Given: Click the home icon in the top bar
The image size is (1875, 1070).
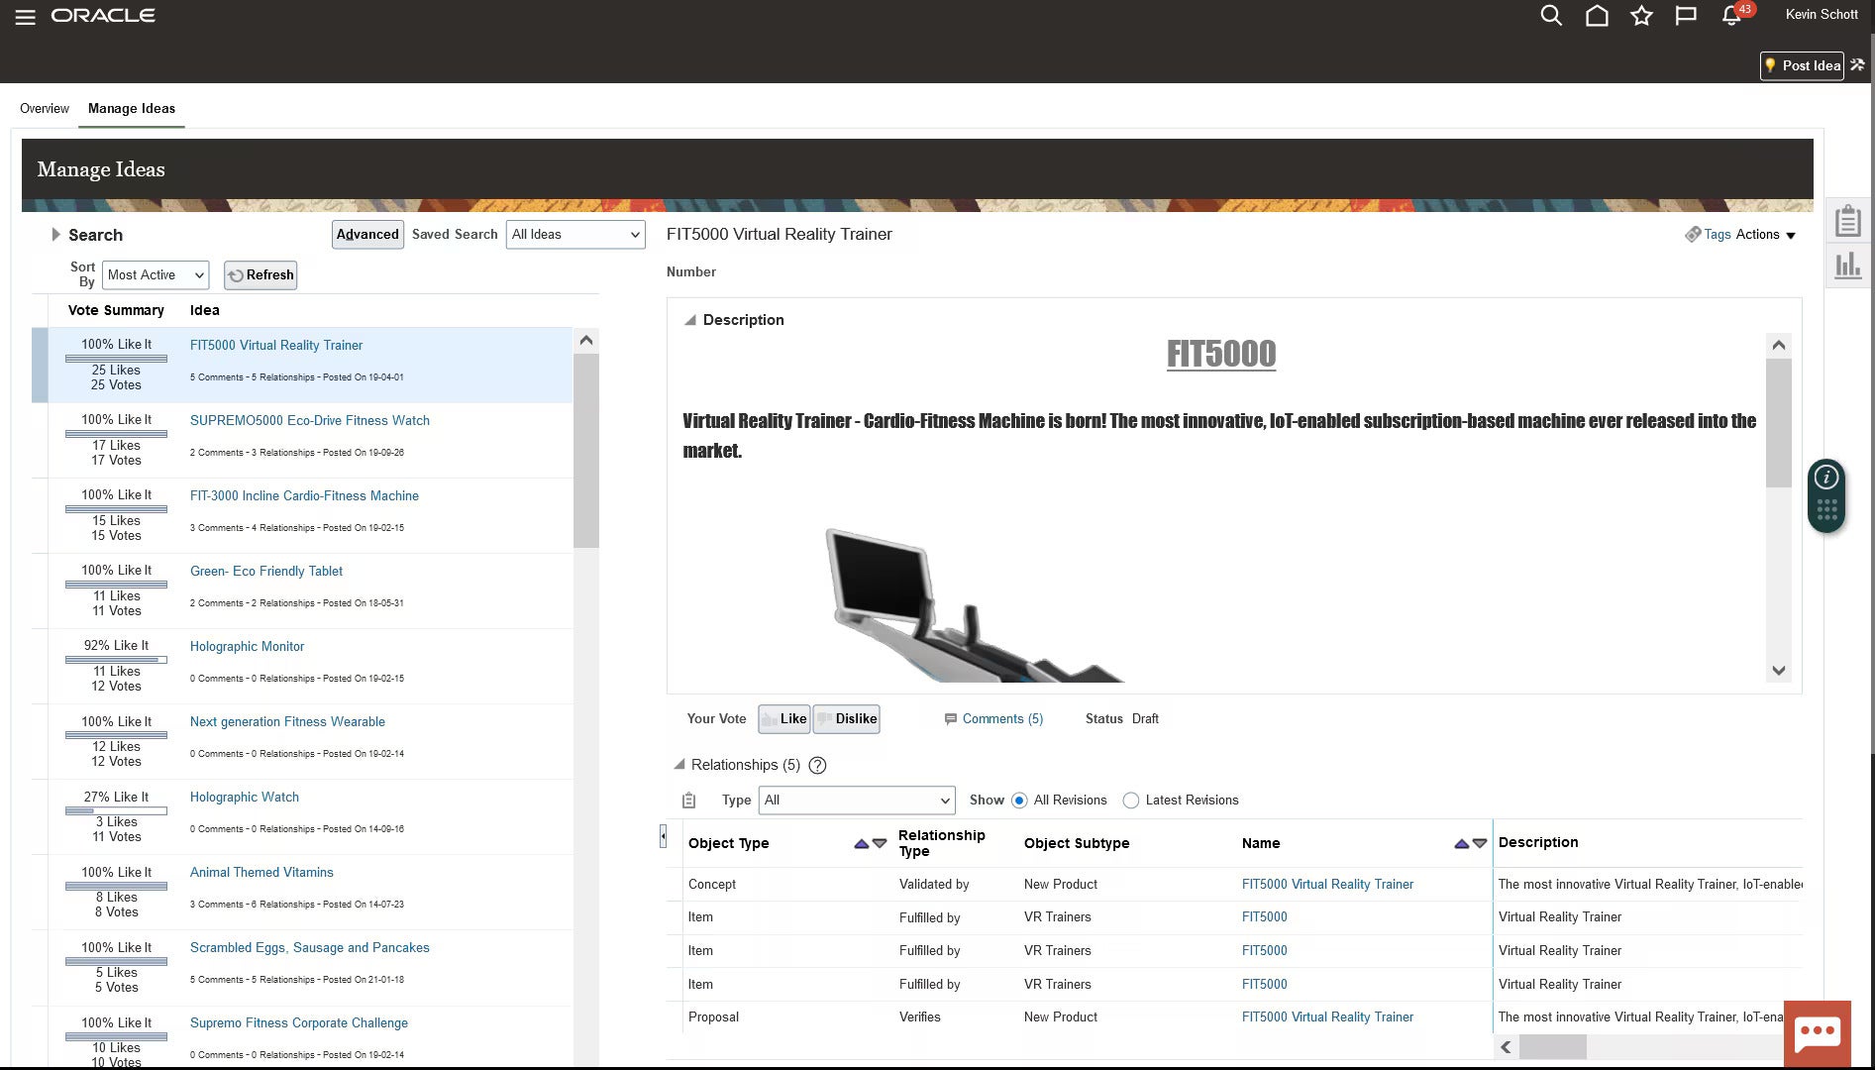Looking at the screenshot, I should point(1596,15).
